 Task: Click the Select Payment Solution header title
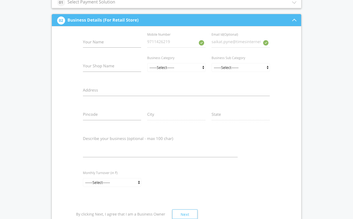[91, 2]
